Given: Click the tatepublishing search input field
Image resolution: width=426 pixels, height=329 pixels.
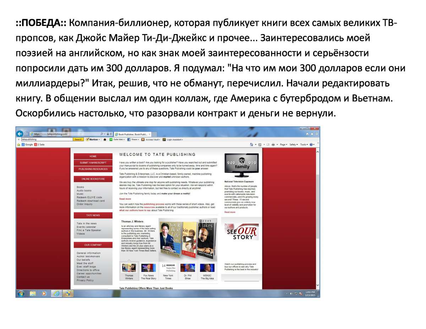Looking at the screenshot, I should tap(46, 139).
